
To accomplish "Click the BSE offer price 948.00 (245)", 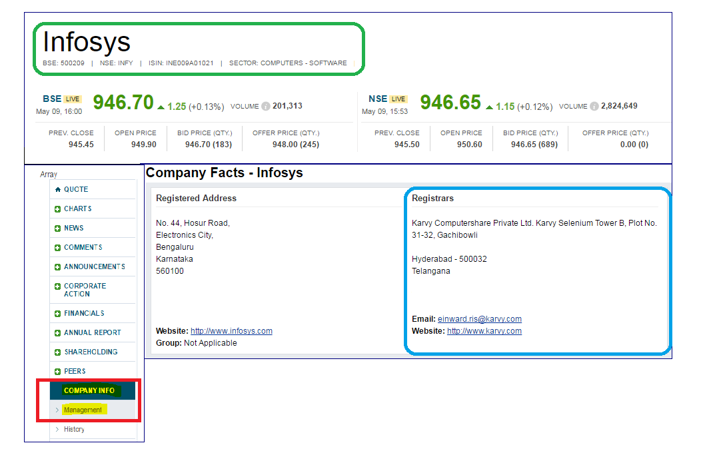I will click(296, 145).
